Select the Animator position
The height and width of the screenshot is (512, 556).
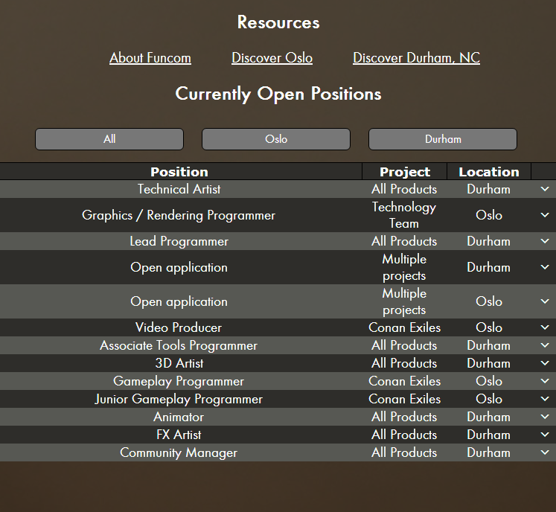pyautogui.click(x=179, y=417)
